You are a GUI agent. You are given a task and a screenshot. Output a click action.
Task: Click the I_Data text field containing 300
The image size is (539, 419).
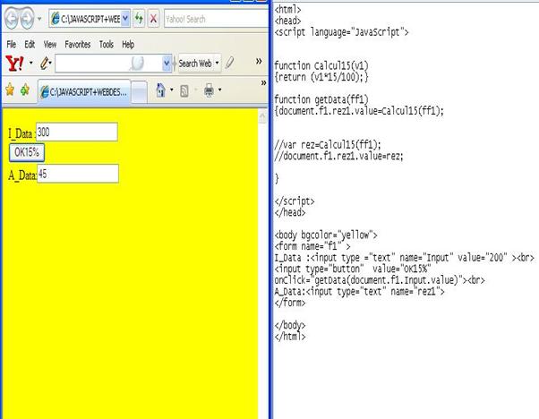[77, 132]
